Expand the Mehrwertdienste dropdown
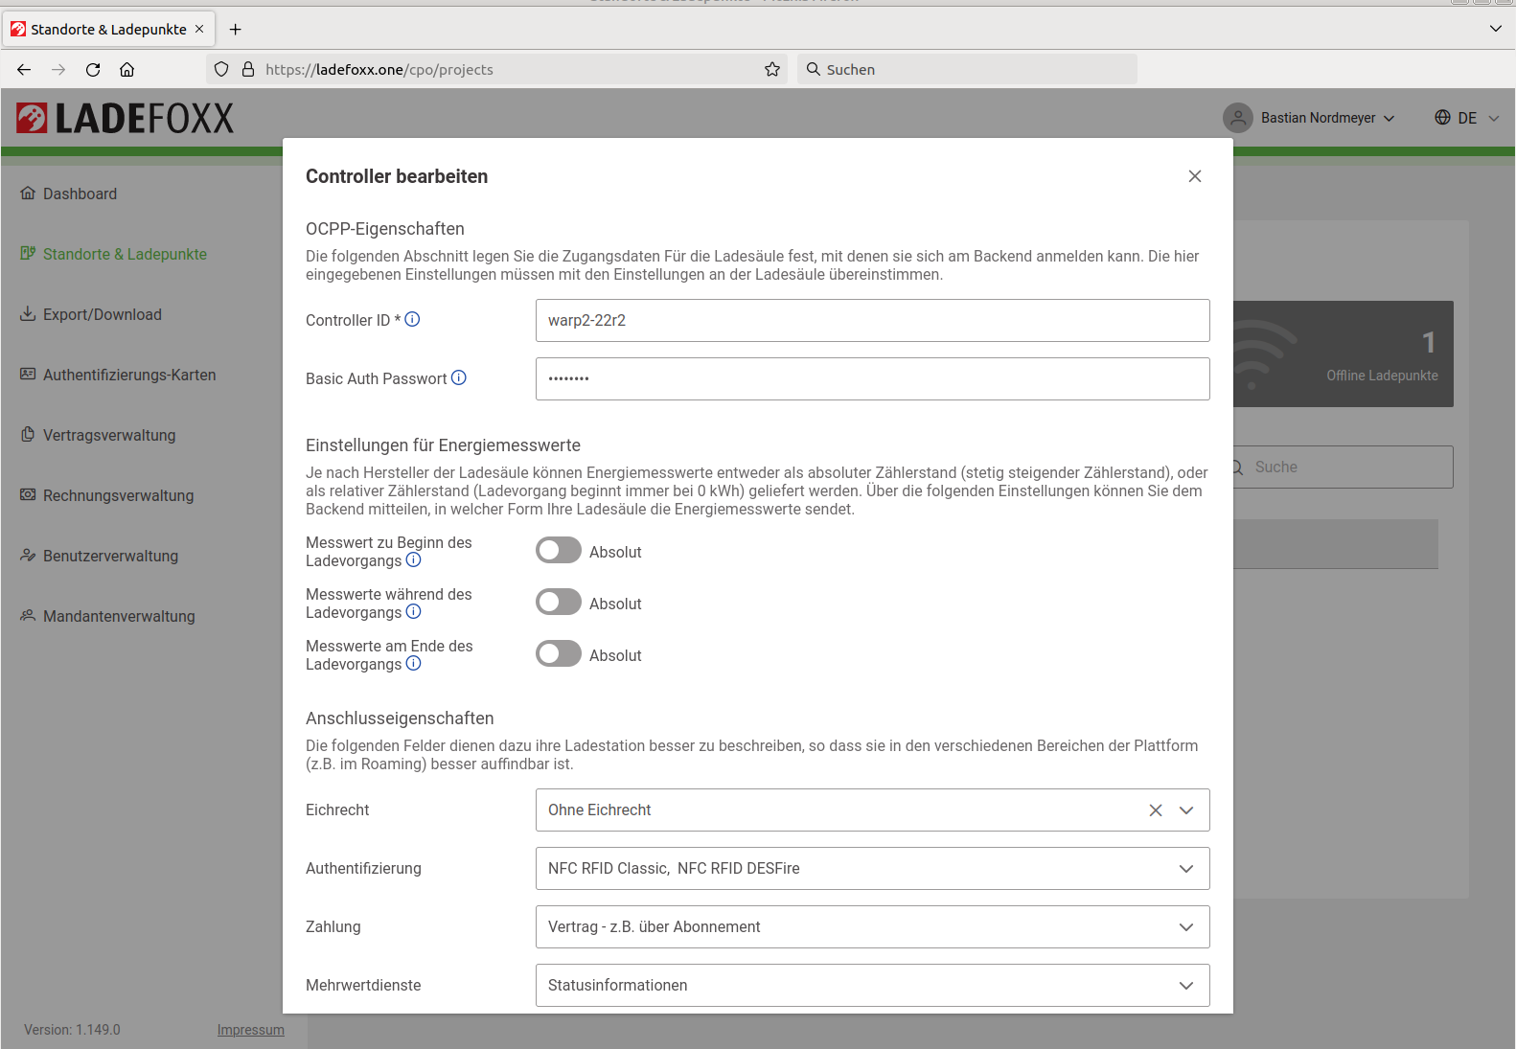Viewport: 1516px width, 1049px height. [x=1185, y=986]
